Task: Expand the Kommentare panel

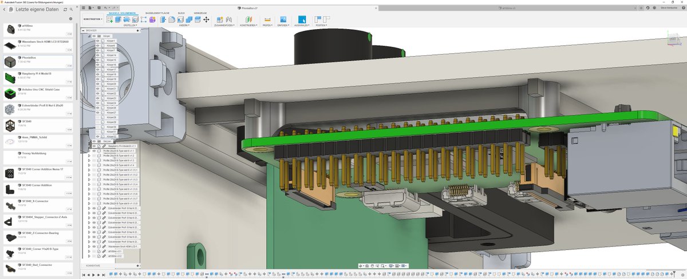Action: (136, 266)
